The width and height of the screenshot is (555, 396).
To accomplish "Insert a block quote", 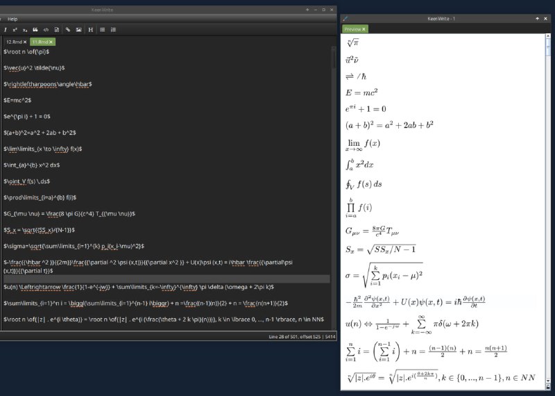I will coord(35,30).
